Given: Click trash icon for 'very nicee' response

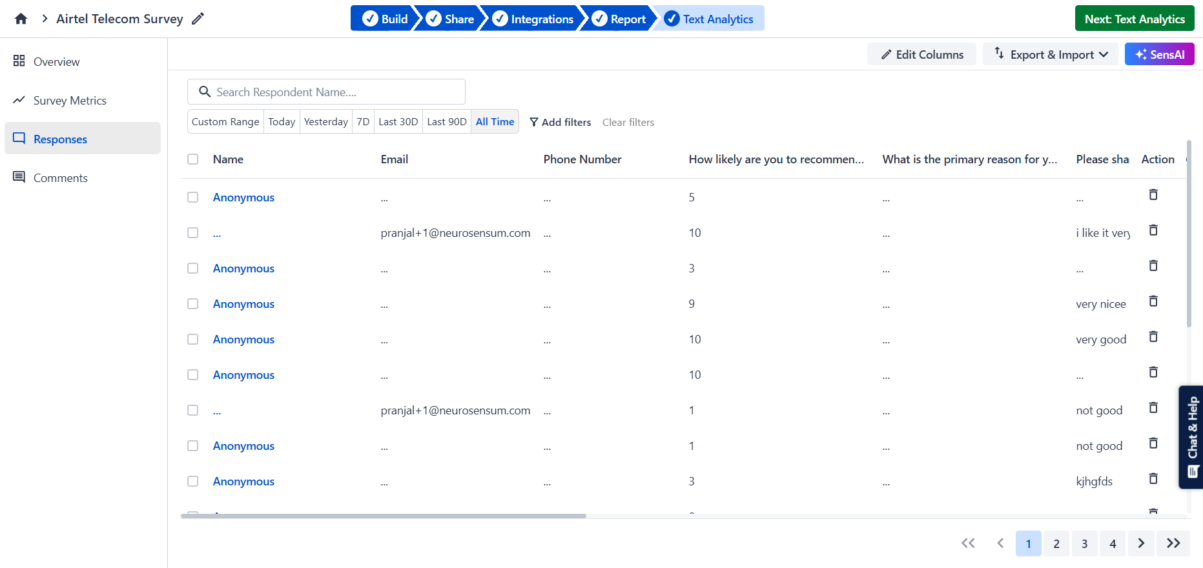Looking at the screenshot, I should 1153,301.
